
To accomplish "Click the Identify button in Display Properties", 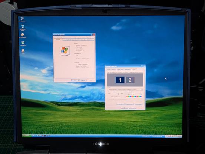I will point(120,104).
